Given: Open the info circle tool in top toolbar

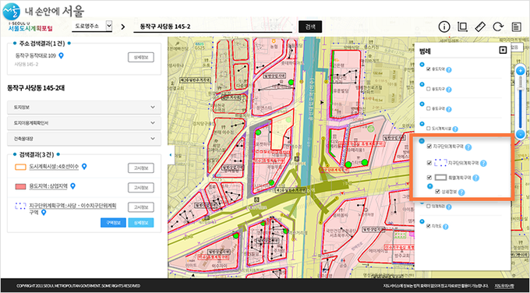Looking at the screenshot, I should coord(444,26).
